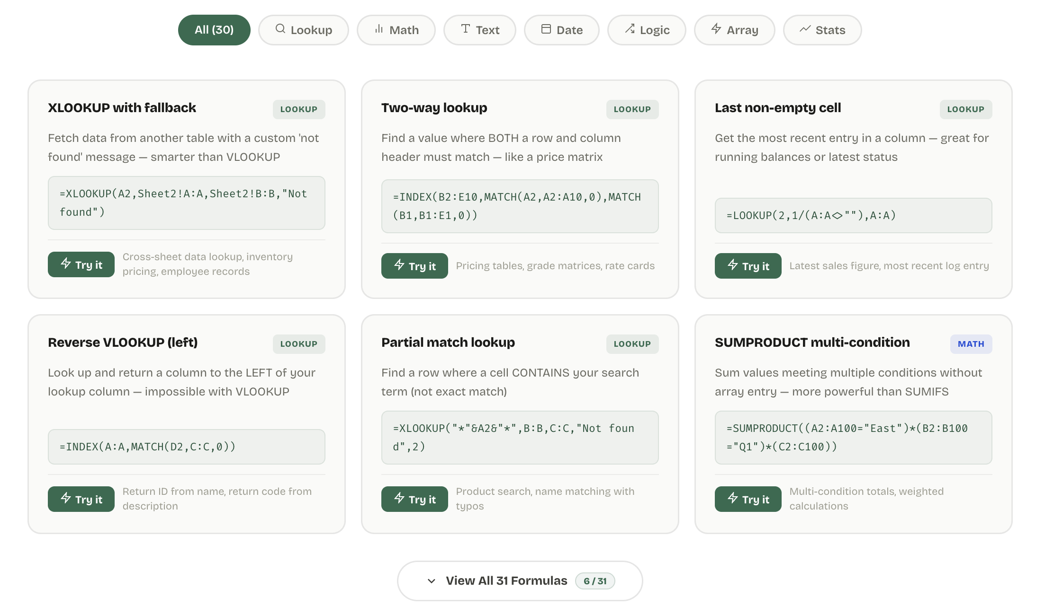
Task: Click the calendar icon on the Date filter
Action: pos(545,29)
